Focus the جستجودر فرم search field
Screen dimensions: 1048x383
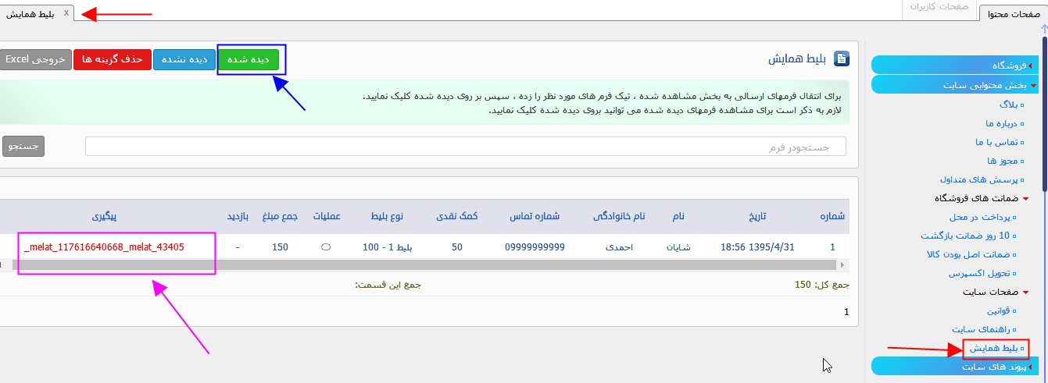pyautogui.click(x=465, y=147)
